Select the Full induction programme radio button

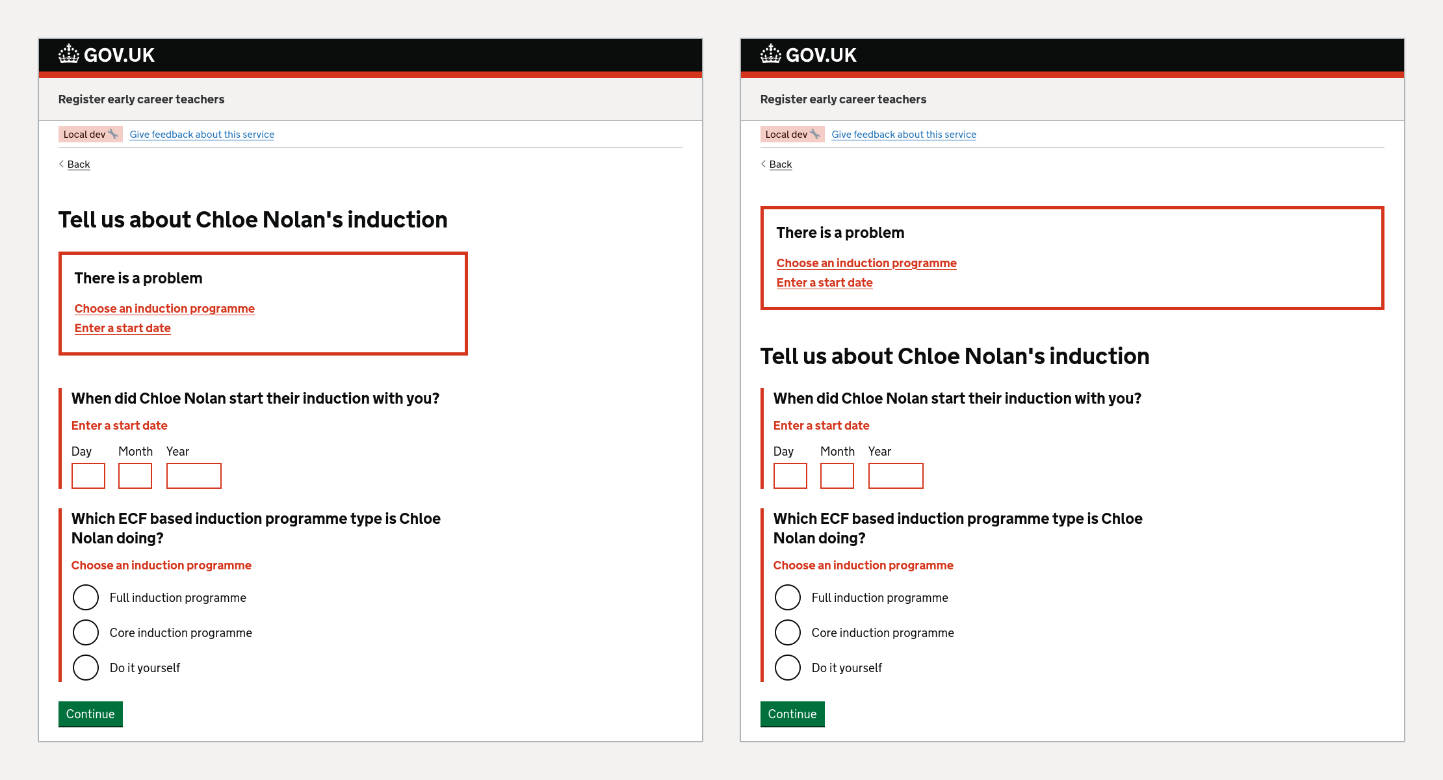[85, 597]
